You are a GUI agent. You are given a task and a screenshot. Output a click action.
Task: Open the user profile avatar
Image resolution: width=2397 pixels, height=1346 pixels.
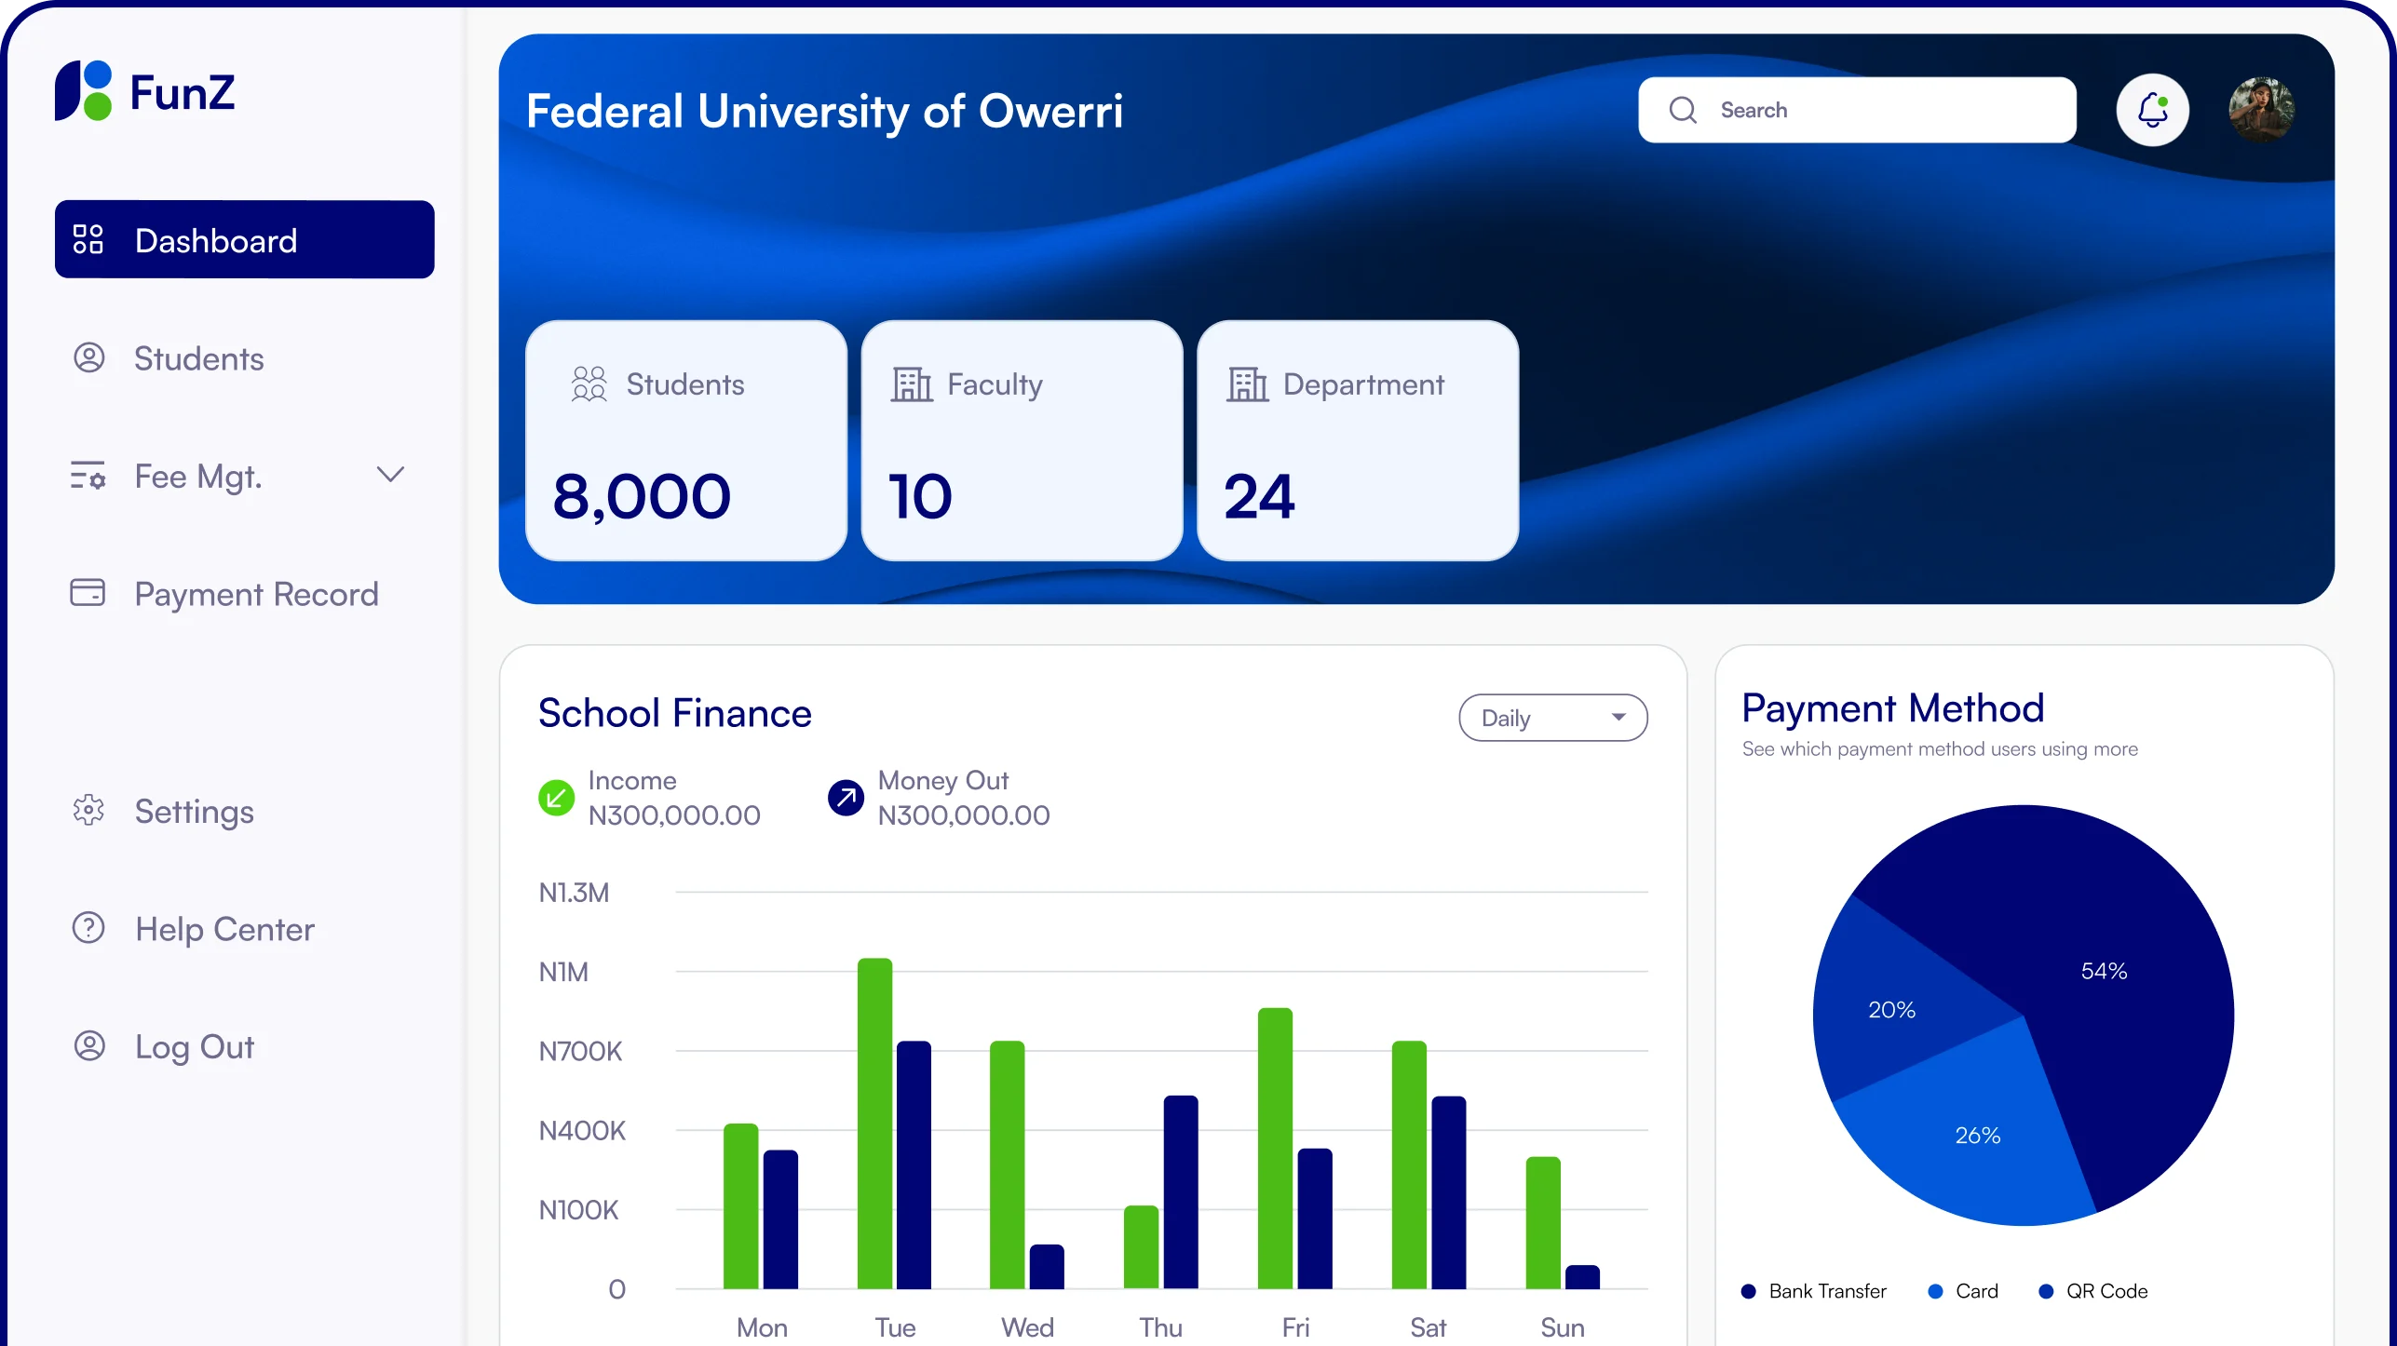[2260, 110]
